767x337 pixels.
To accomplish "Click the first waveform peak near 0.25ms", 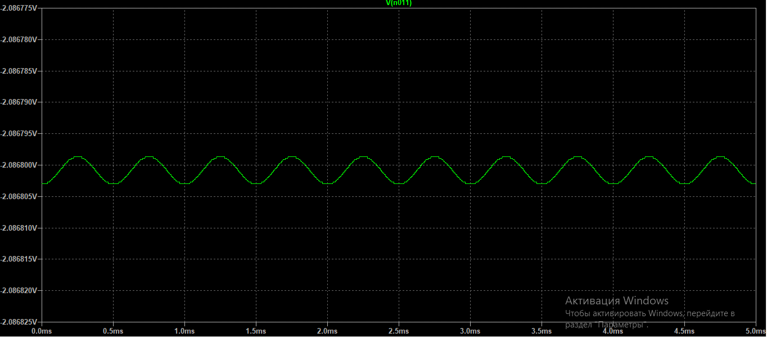I will 78,157.
